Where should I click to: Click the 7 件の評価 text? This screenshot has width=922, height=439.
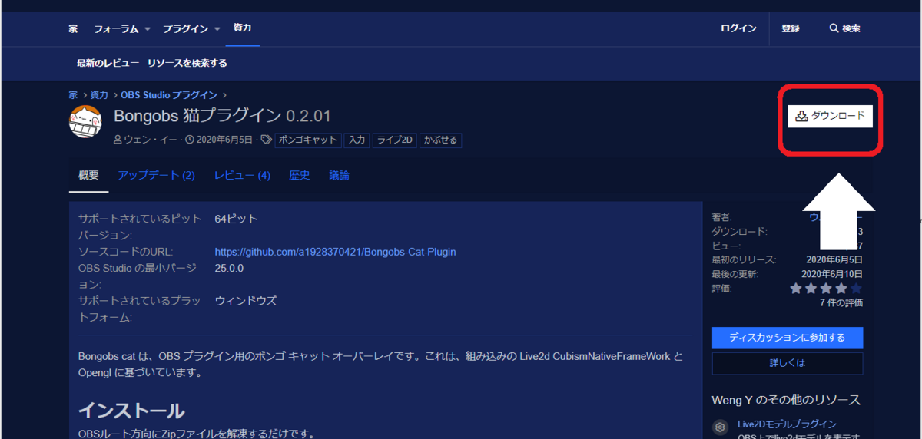[x=841, y=302]
